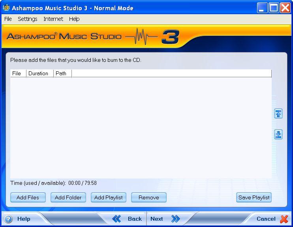Click the blue question mark Help icon

click(x=8, y=219)
